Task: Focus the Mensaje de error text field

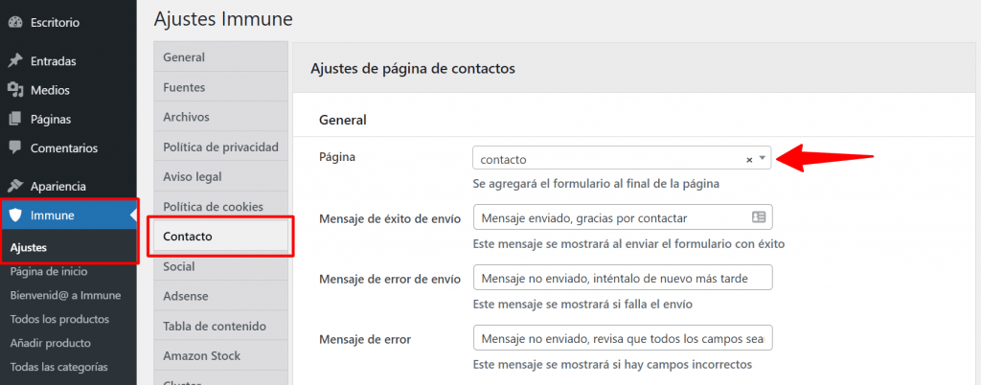Action: pyautogui.click(x=622, y=339)
